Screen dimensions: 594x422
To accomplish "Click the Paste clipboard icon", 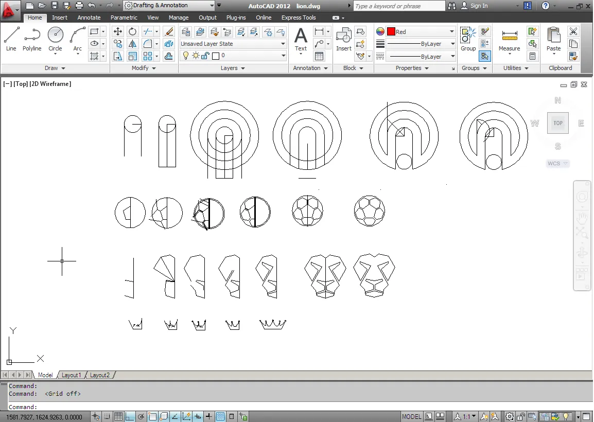I will point(553,40).
